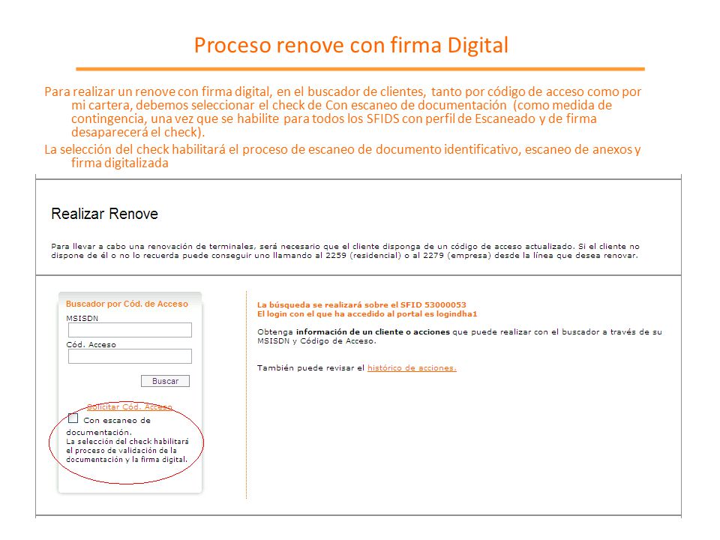Click the MSISDN input field

pos(130,330)
